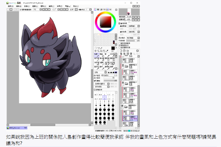Open the 檔案 (File) menu
Screen dimensions: 221x147
[10, 6]
